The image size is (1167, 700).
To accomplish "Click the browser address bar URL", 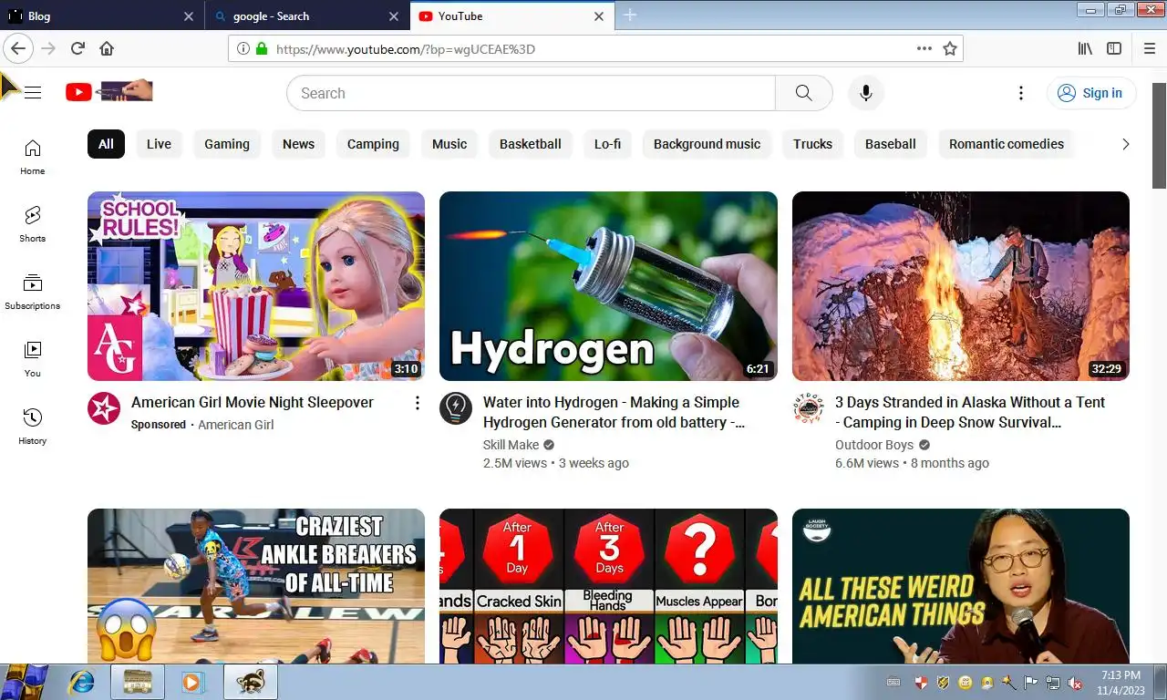I will point(406,49).
